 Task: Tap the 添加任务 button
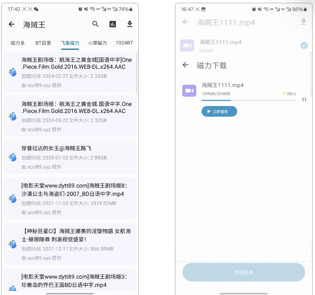[244, 272]
